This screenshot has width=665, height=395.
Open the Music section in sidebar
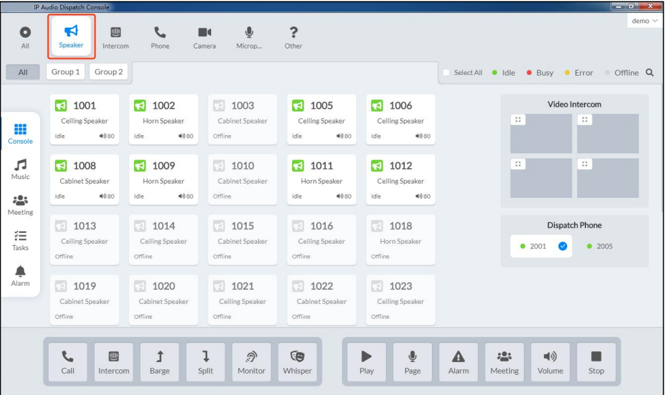click(x=20, y=169)
